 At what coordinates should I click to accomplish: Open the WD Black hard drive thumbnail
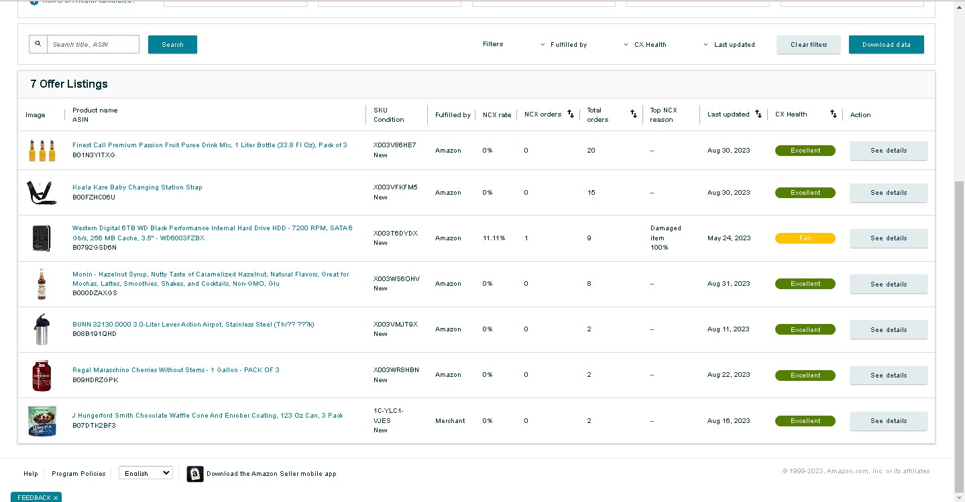coord(42,238)
